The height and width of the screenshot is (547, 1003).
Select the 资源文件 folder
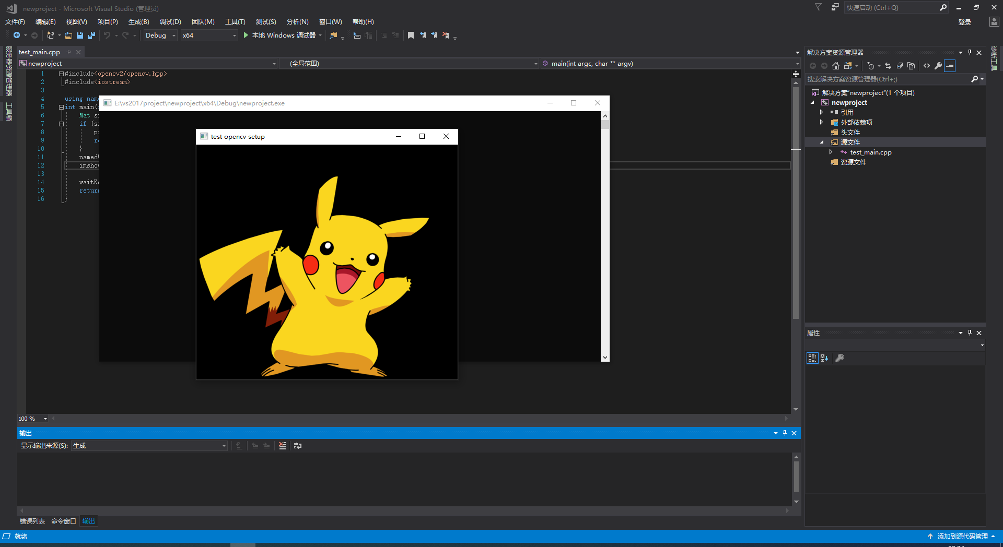(x=853, y=162)
